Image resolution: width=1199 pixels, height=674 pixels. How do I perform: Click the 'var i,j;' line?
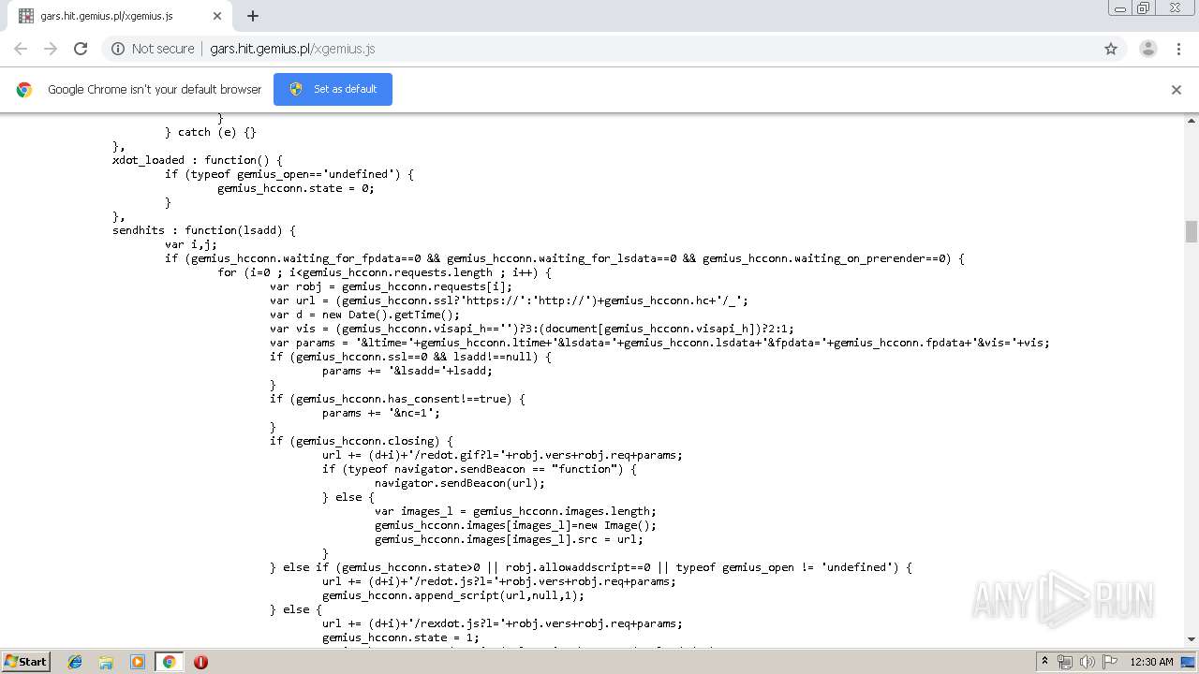click(191, 244)
